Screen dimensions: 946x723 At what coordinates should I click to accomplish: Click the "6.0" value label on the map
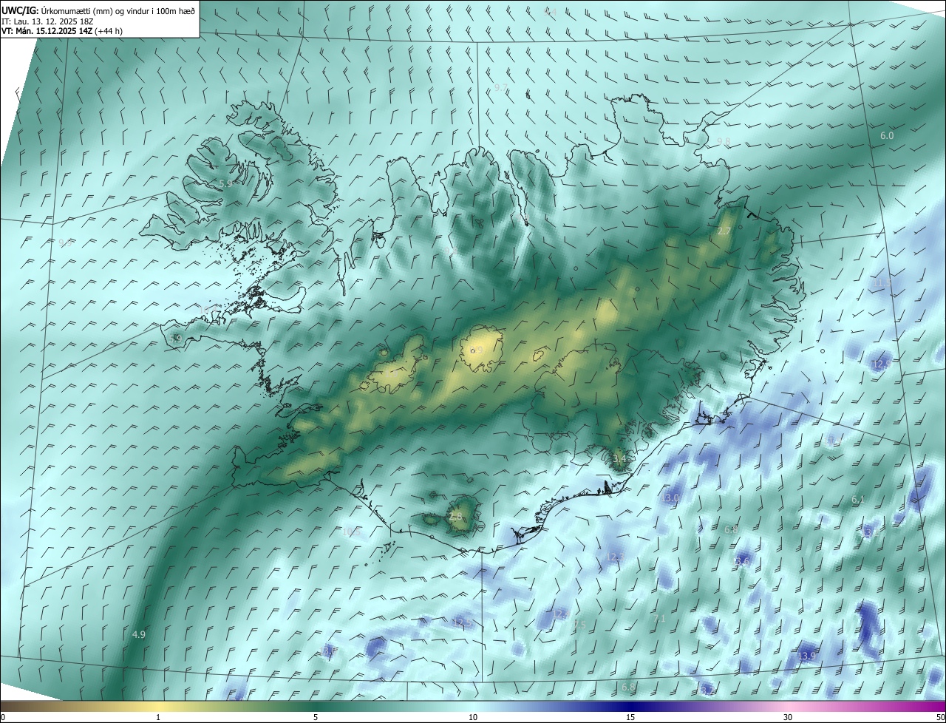click(887, 136)
